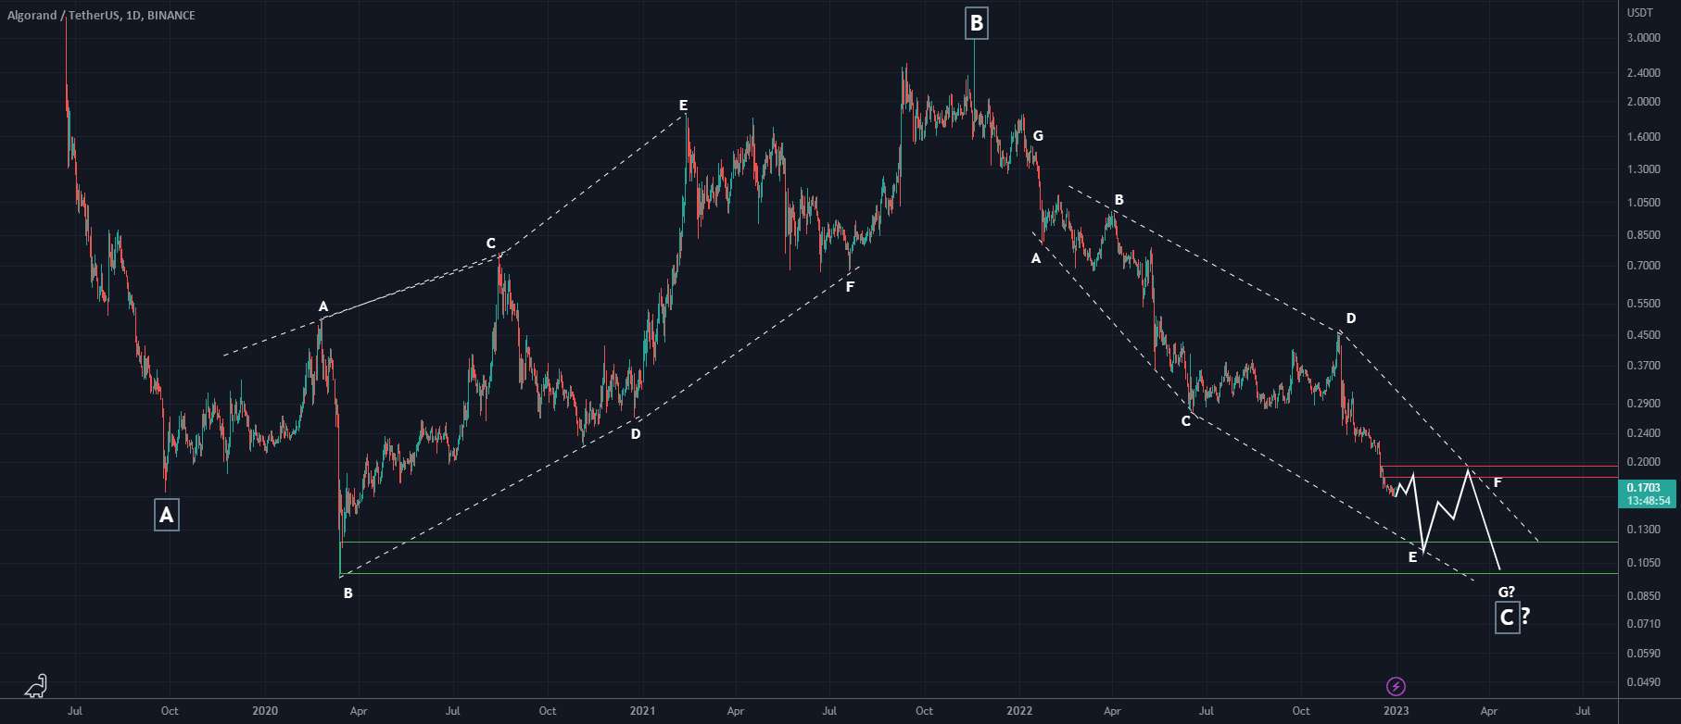The image size is (1681, 724).
Task: Click the question mark beside the boxed C
Action: (1525, 616)
